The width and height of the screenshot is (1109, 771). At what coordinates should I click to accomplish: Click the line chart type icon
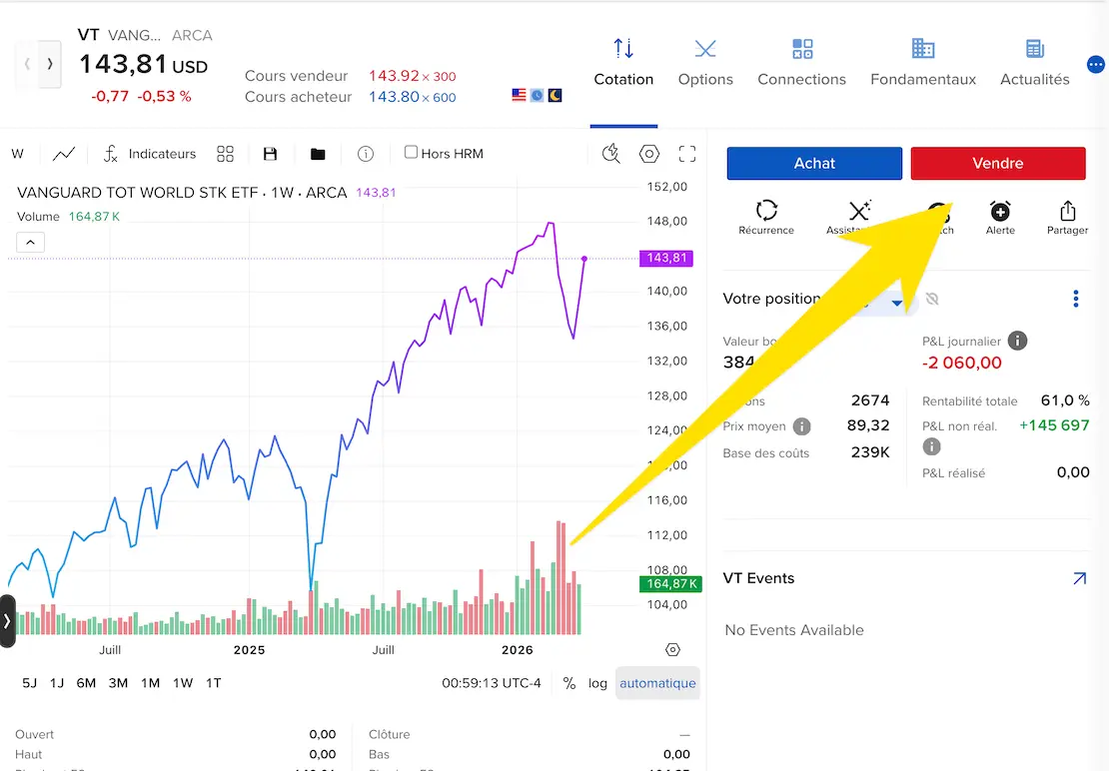pyautogui.click(x=64, y=154)
